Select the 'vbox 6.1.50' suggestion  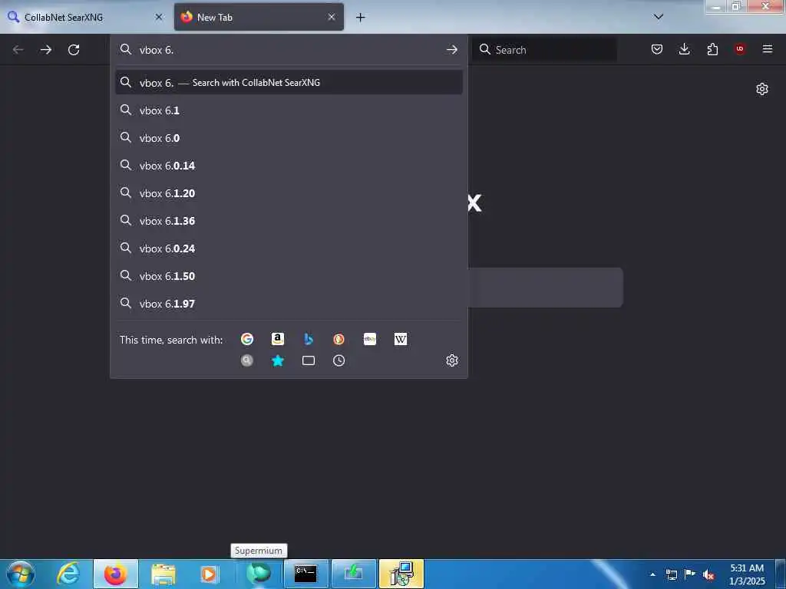(x=289, y=276)
